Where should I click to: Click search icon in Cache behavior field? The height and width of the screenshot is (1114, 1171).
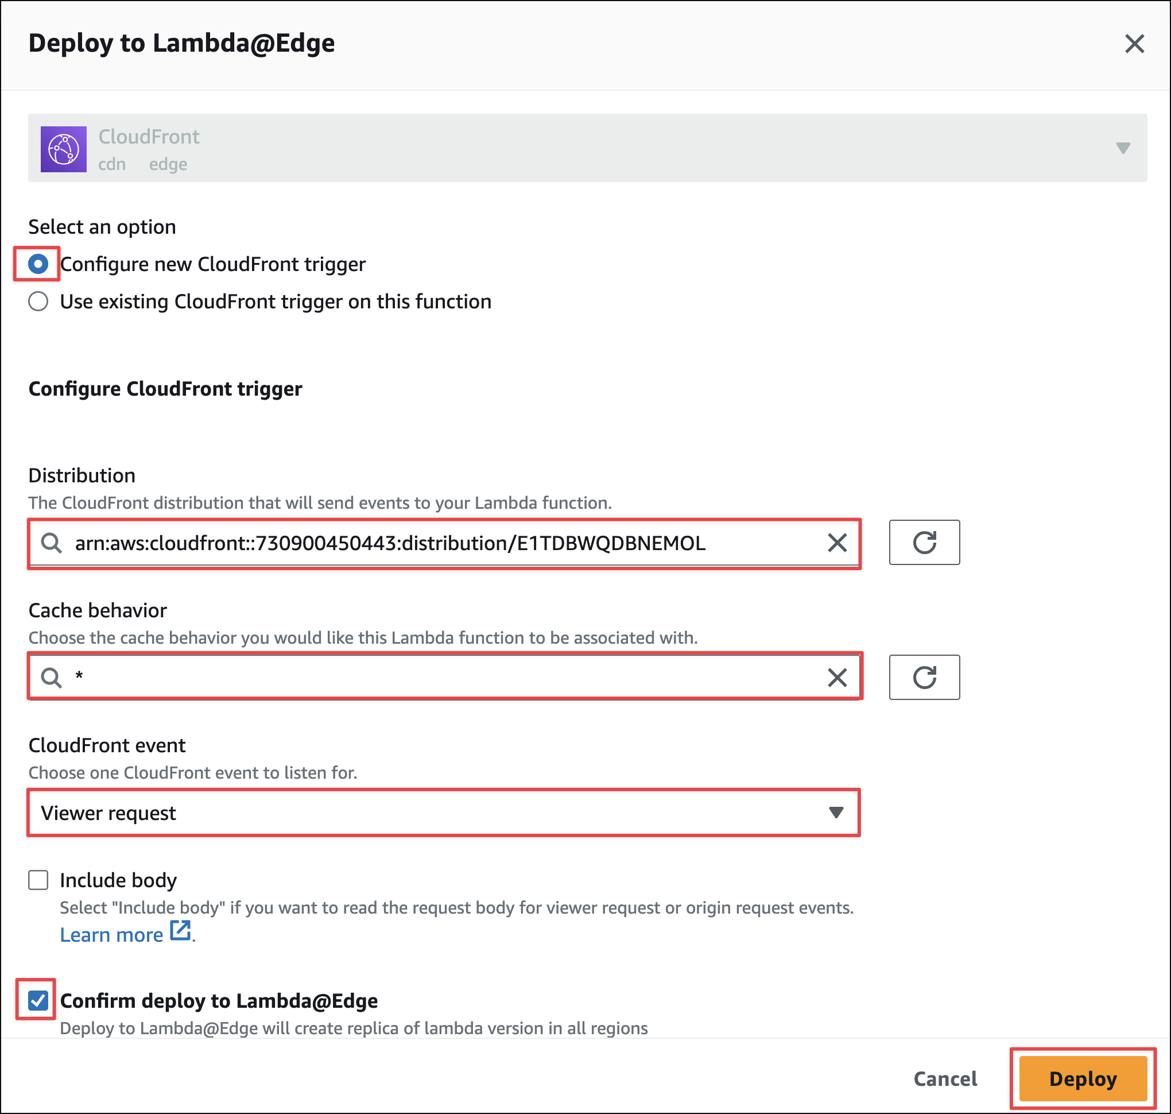[x=52, y=678]
